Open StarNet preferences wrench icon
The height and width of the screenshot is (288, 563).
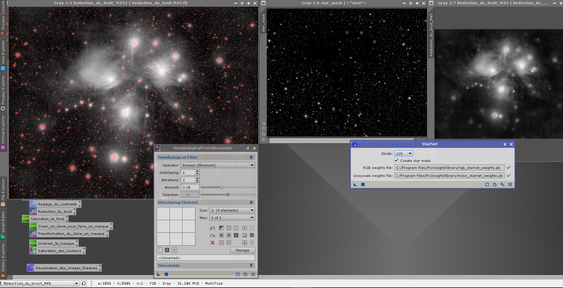502,185
